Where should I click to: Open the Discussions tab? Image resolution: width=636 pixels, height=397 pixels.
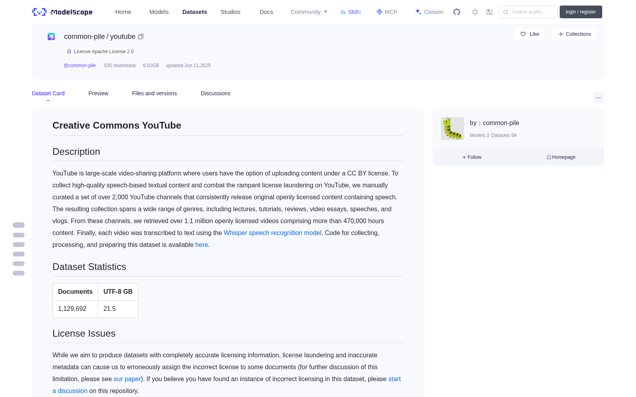click(215, 93)
